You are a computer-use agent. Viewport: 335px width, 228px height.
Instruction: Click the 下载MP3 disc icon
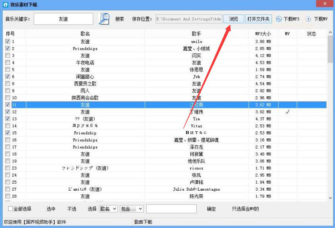[x=279, y=19]
